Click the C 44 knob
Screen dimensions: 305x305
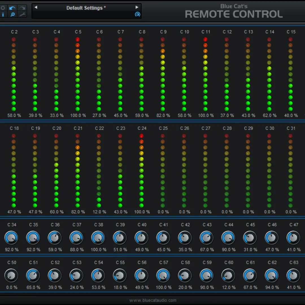(228, 238)
